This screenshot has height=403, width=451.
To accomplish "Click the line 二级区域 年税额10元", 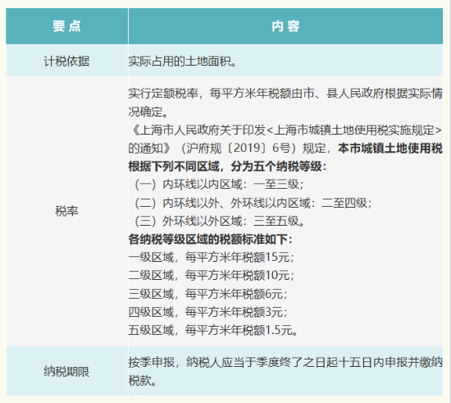I will click(211, 276).
